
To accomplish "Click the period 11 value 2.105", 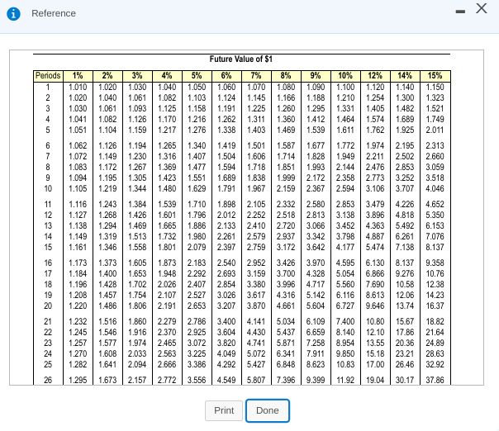I will coord(256,204).
